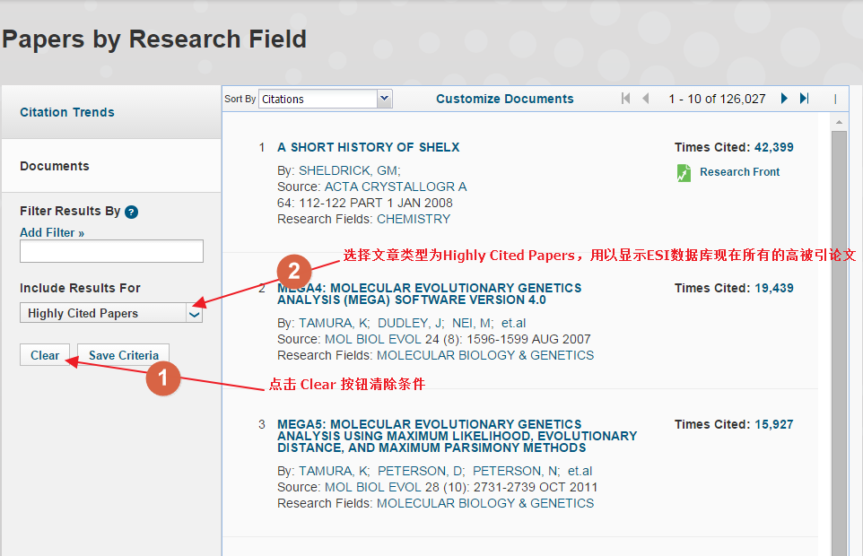This screenshot has height=556, width=863.
Task: Open the MEGA4 paper title
Action: click(x=430, y=293)
